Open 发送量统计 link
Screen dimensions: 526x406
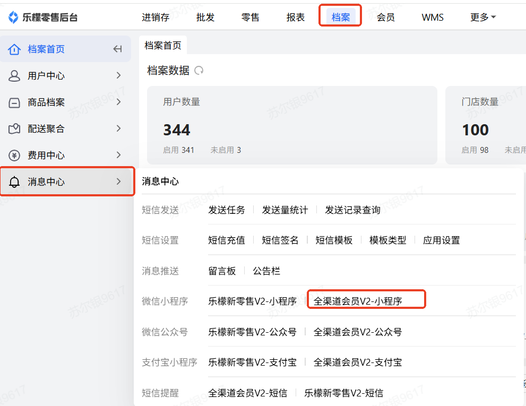tap(285, 210)
